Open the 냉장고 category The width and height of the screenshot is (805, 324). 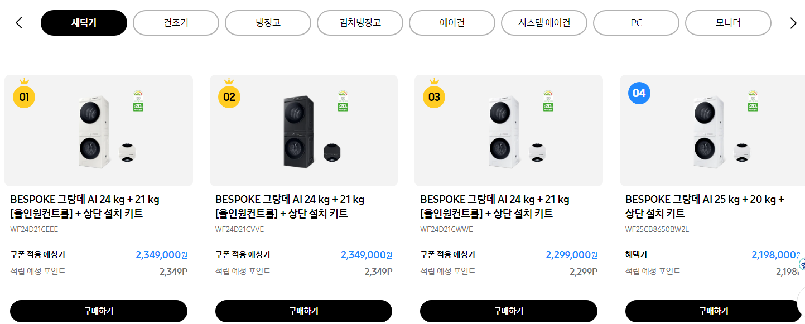coord(268,23)
